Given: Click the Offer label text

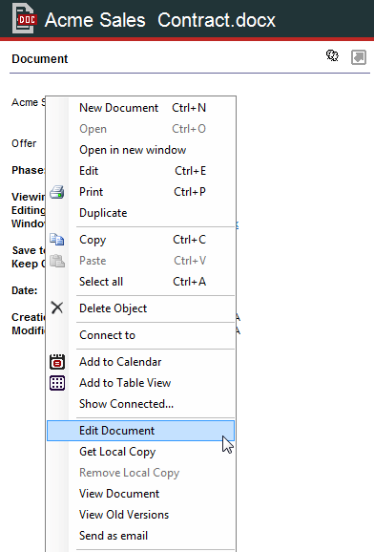Looking at the screenshot, I should pyautogui.click(x=24, y=143).
